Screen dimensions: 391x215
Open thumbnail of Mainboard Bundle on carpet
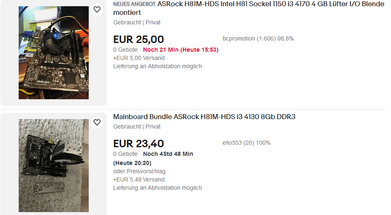(53, 165)
